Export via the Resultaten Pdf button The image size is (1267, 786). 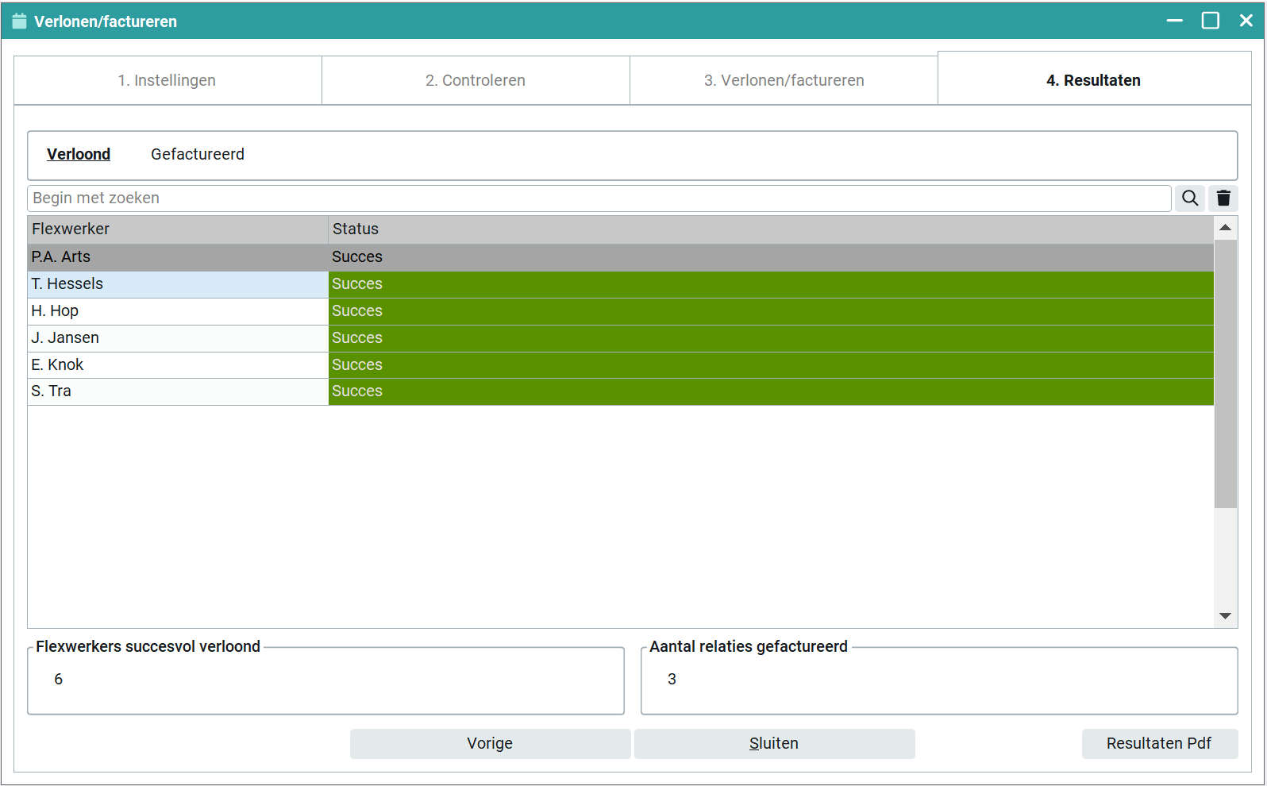(x=1159, y=743)
